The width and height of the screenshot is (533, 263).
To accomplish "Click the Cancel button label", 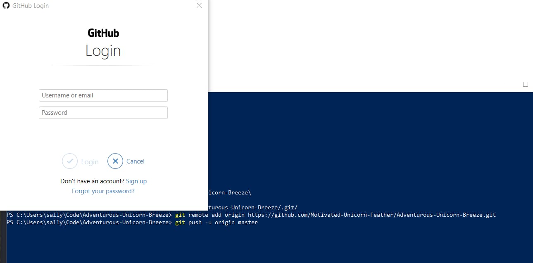I will coord(136,161).
